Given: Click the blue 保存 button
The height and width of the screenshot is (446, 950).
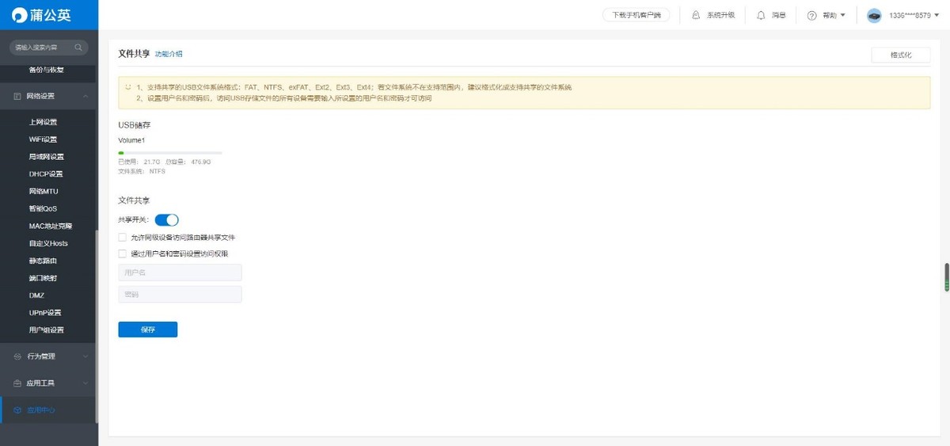Looking at the screenshot, I should 147,330.
